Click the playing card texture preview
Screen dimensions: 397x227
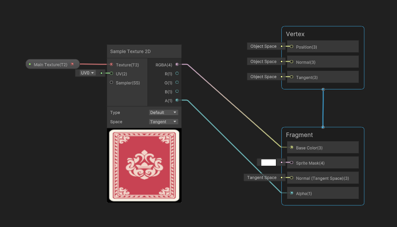144,165
